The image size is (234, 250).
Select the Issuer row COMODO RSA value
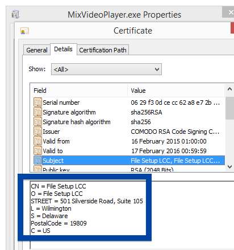[175, 132]
